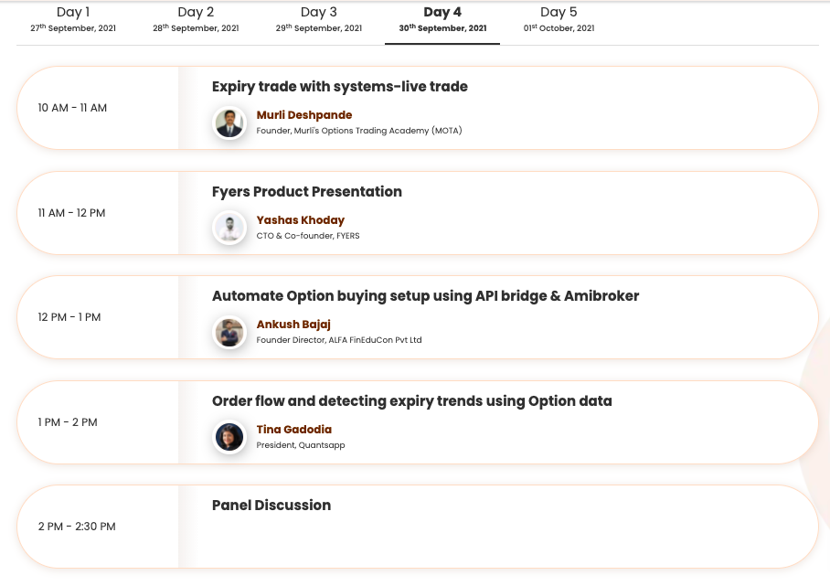The height and width of the screenshot is (586, 830).
Task: Click Yashas Khoday's avatar picture
Action: [229, 228]
